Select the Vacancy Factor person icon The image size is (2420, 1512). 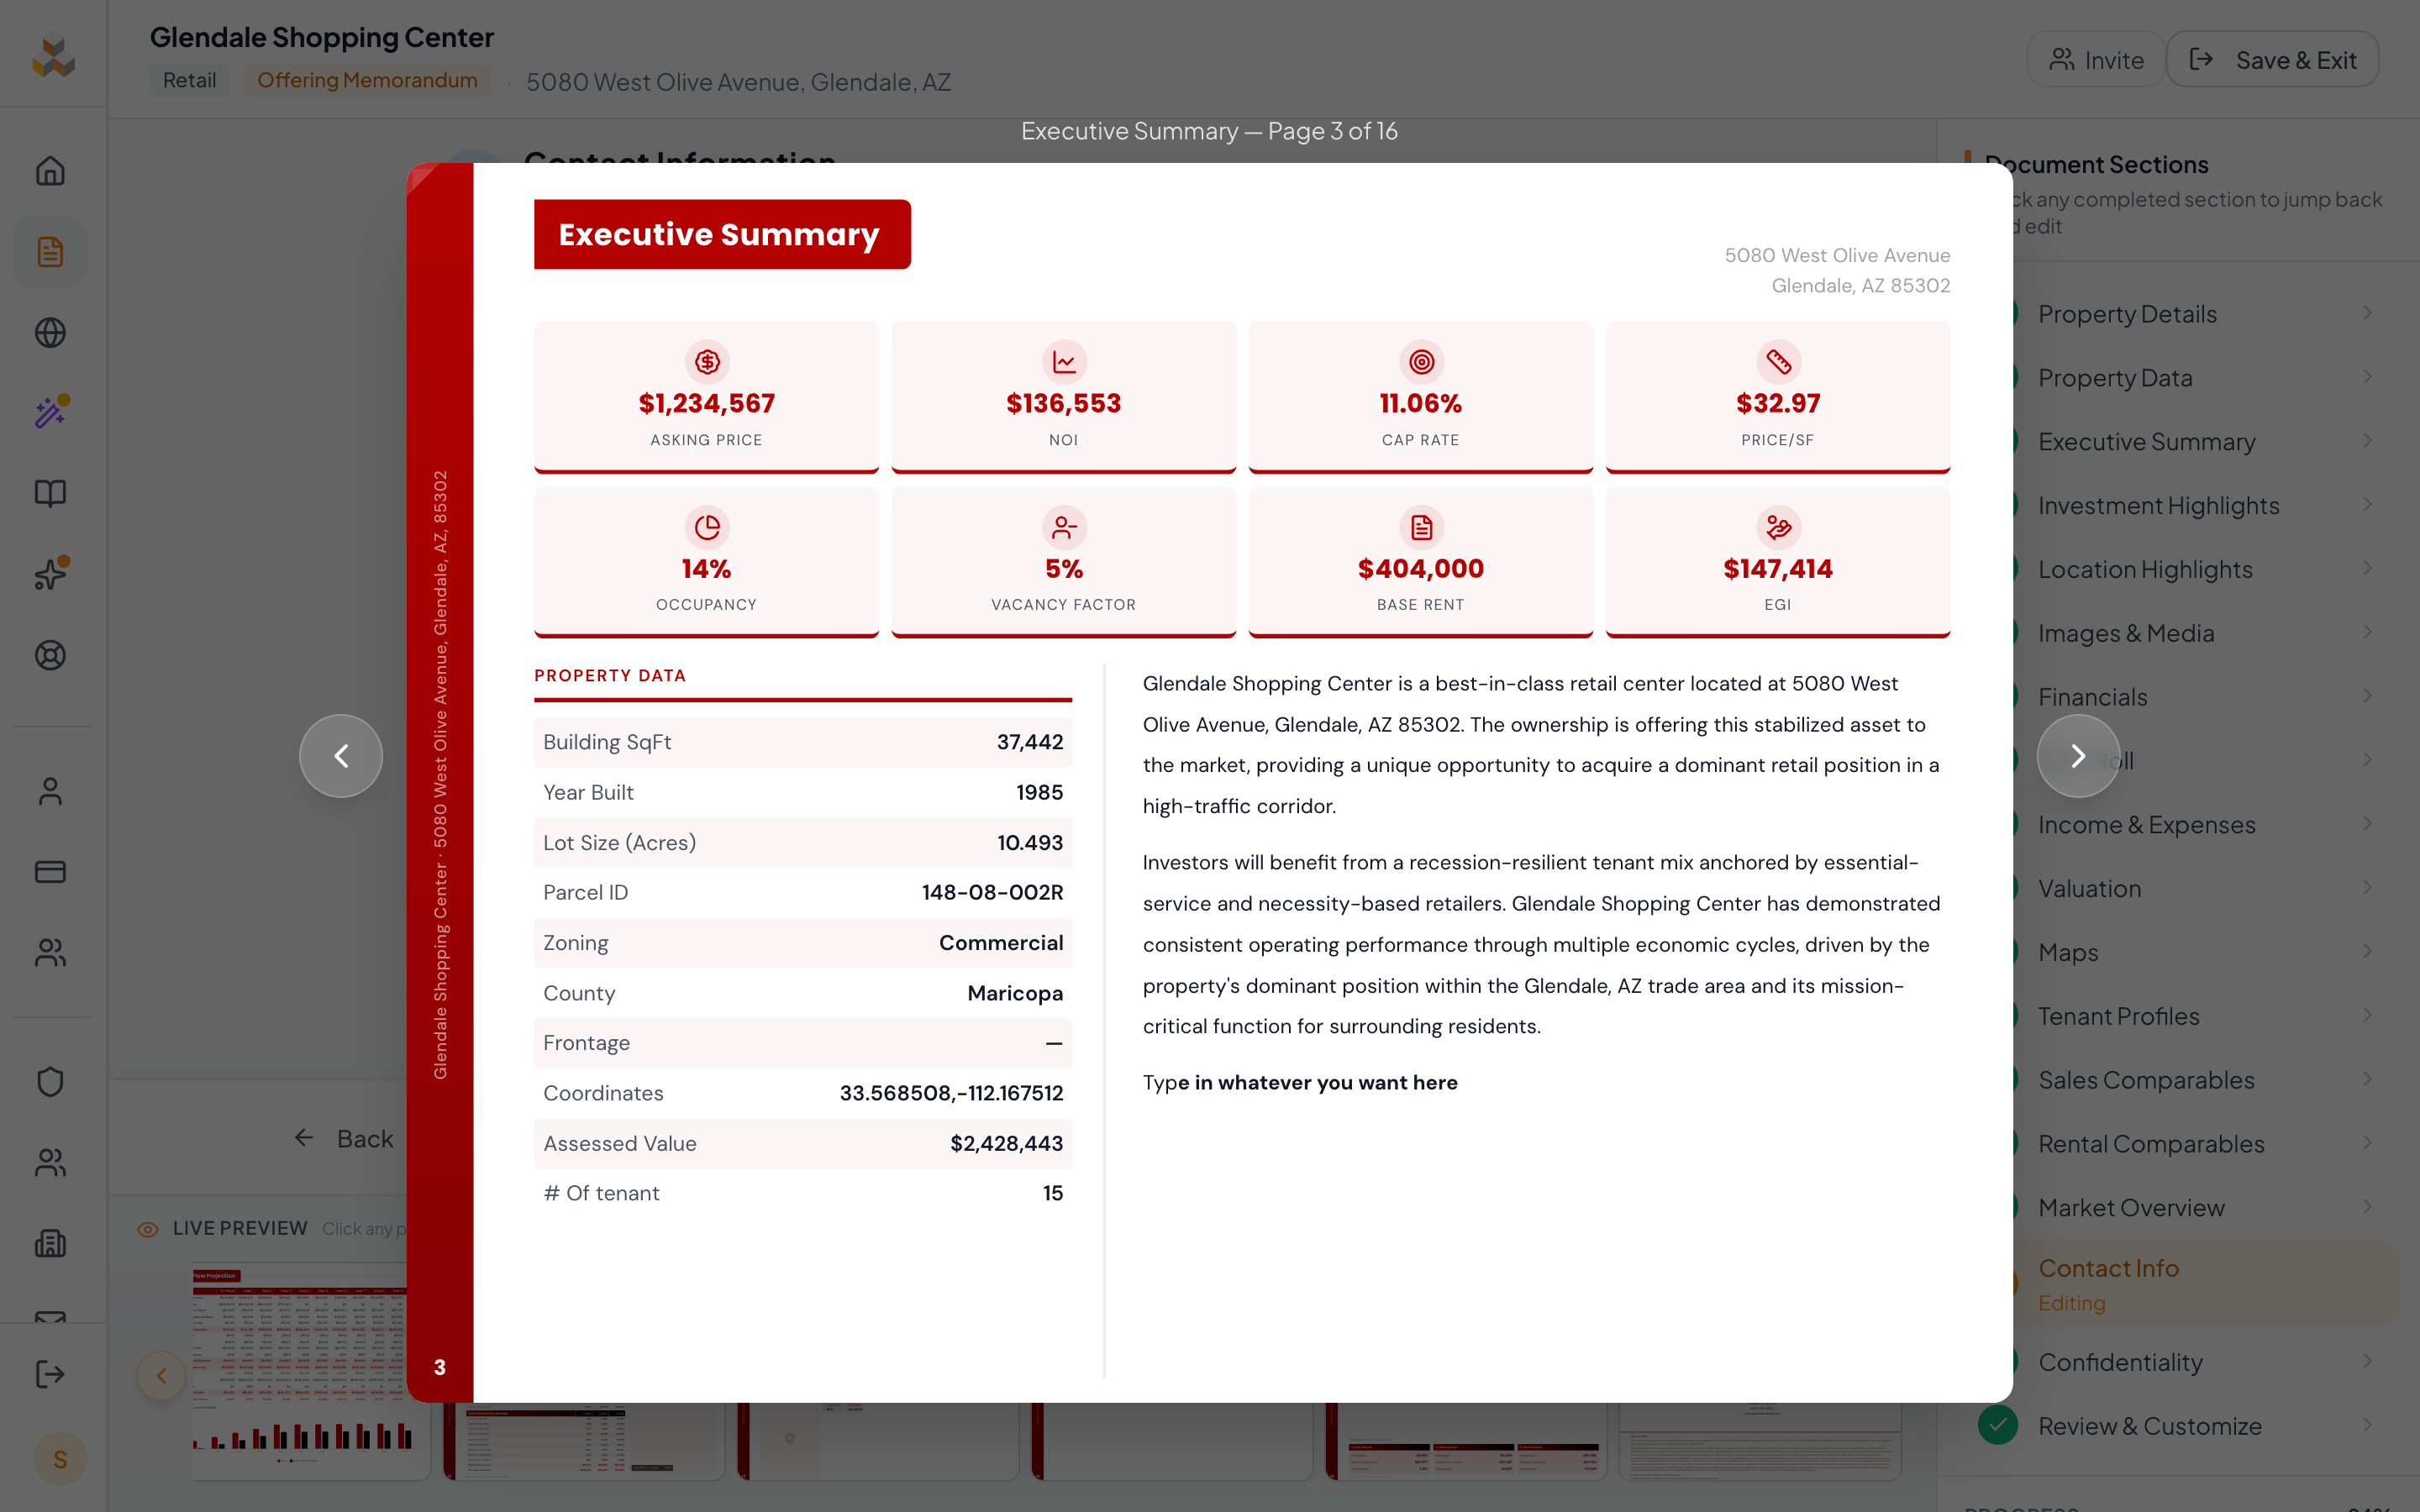(1064, 527)
